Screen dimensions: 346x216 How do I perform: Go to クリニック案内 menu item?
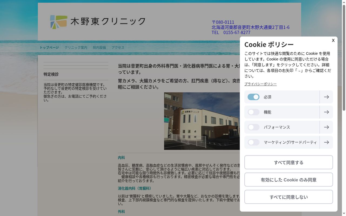pos(76,48)
